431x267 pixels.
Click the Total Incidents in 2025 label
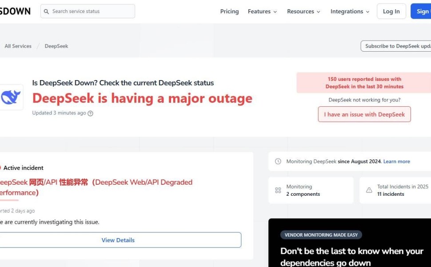403,186
